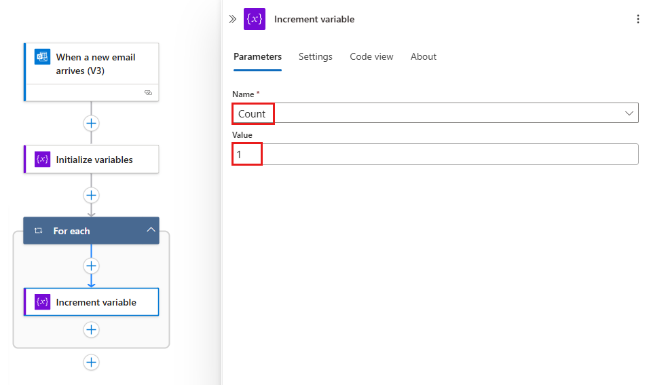
Task: Add a step after Initialize variables
Action: [91, 195]
